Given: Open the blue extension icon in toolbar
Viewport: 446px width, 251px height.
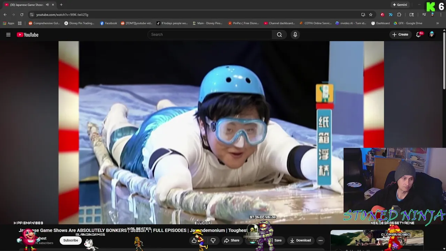Looking at the screenshot, I should [x=391, y=15].
